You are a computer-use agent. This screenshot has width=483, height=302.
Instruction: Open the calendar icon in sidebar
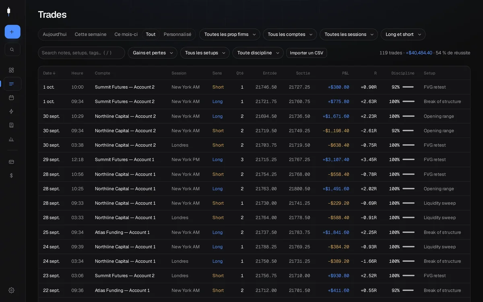point(11,97)
